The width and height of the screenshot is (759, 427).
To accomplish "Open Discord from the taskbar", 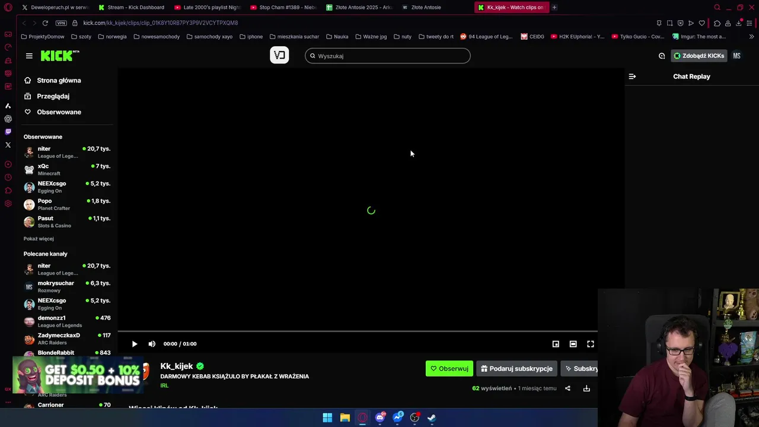I will tap(380, 418).
